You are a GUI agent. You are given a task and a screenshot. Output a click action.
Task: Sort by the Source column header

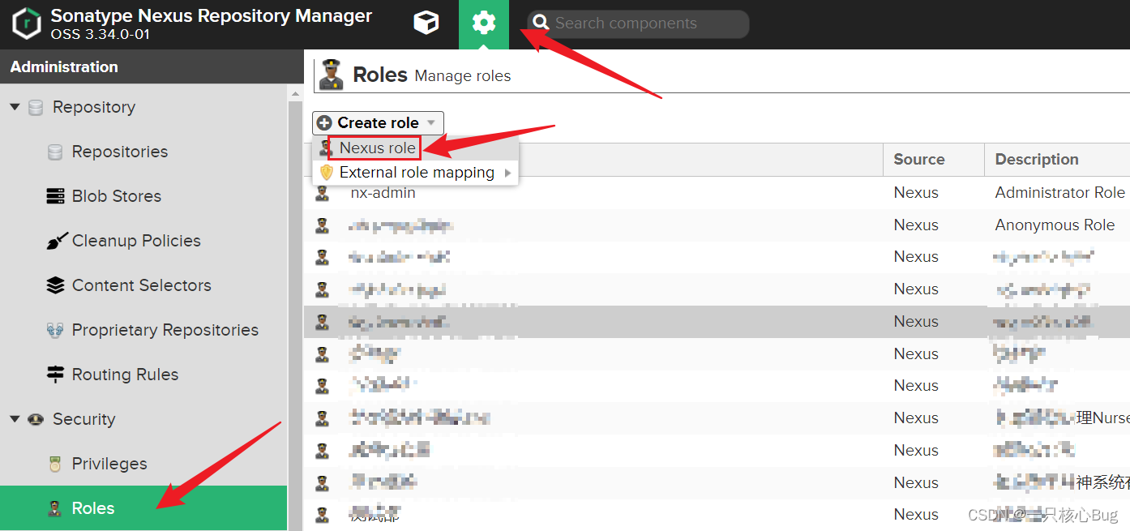[x=919, y=160]
